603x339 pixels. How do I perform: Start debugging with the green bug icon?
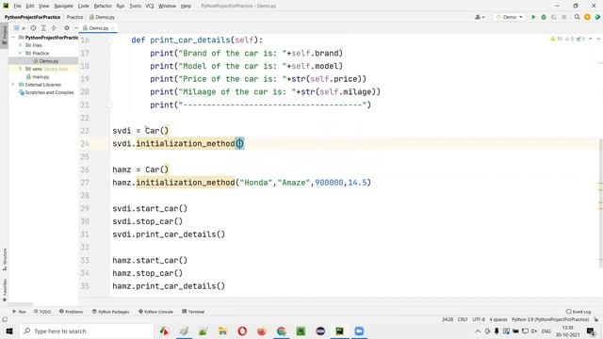pyautogui.click(x=544, y=17)
